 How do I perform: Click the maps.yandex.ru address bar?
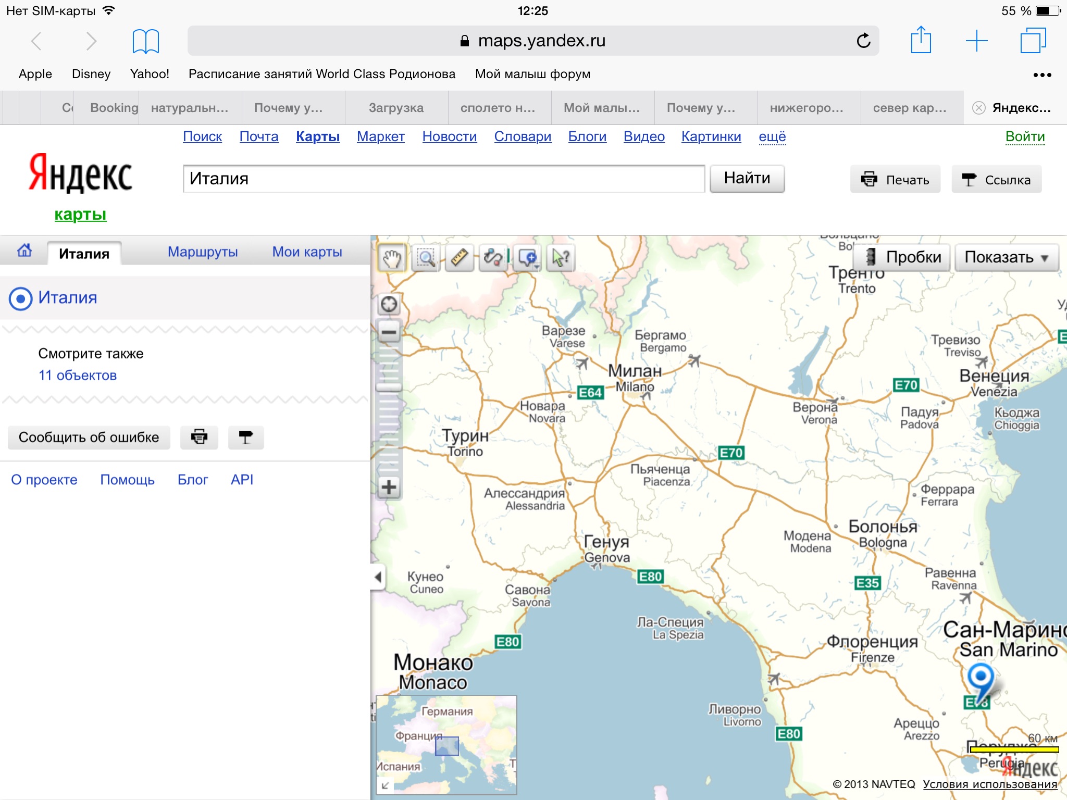pyautogui.click(x=533, y=41)
